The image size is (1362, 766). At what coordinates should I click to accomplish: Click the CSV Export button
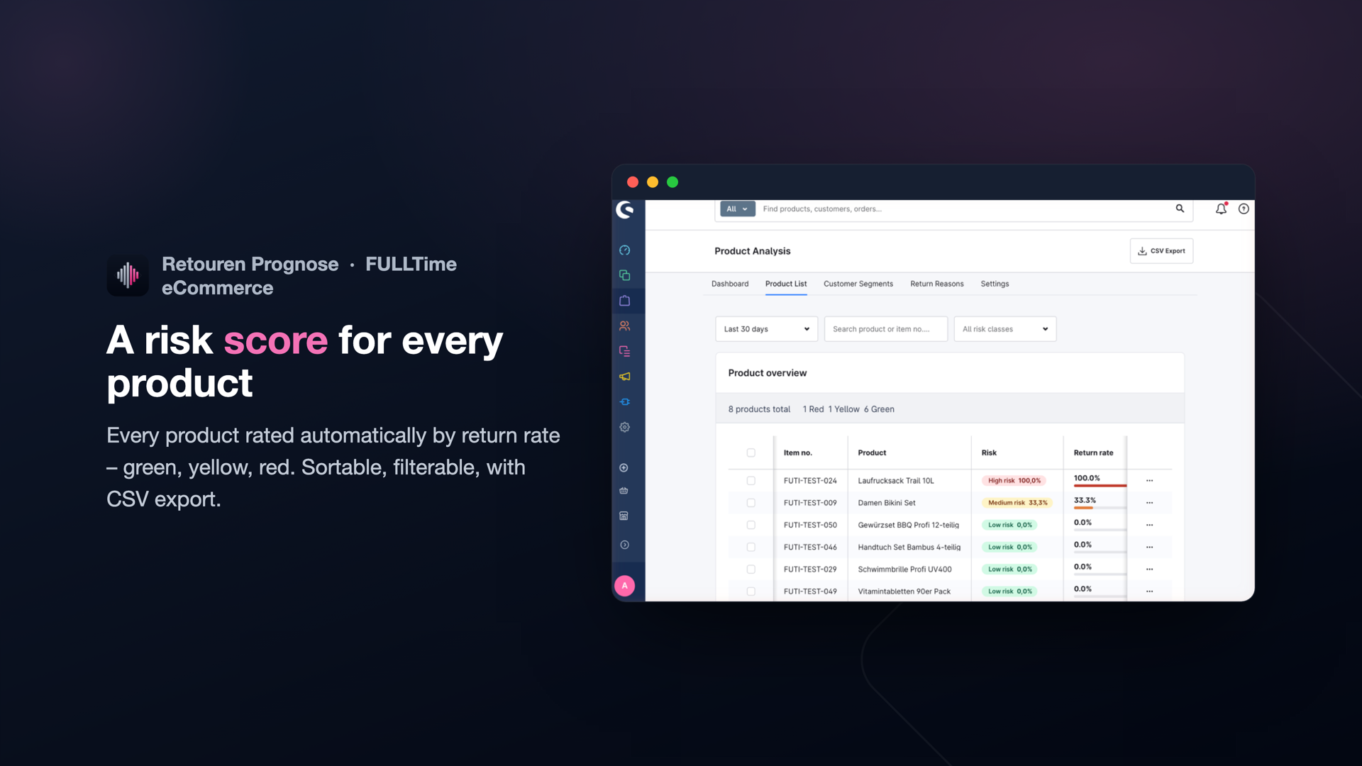[x=1161, y=251]
